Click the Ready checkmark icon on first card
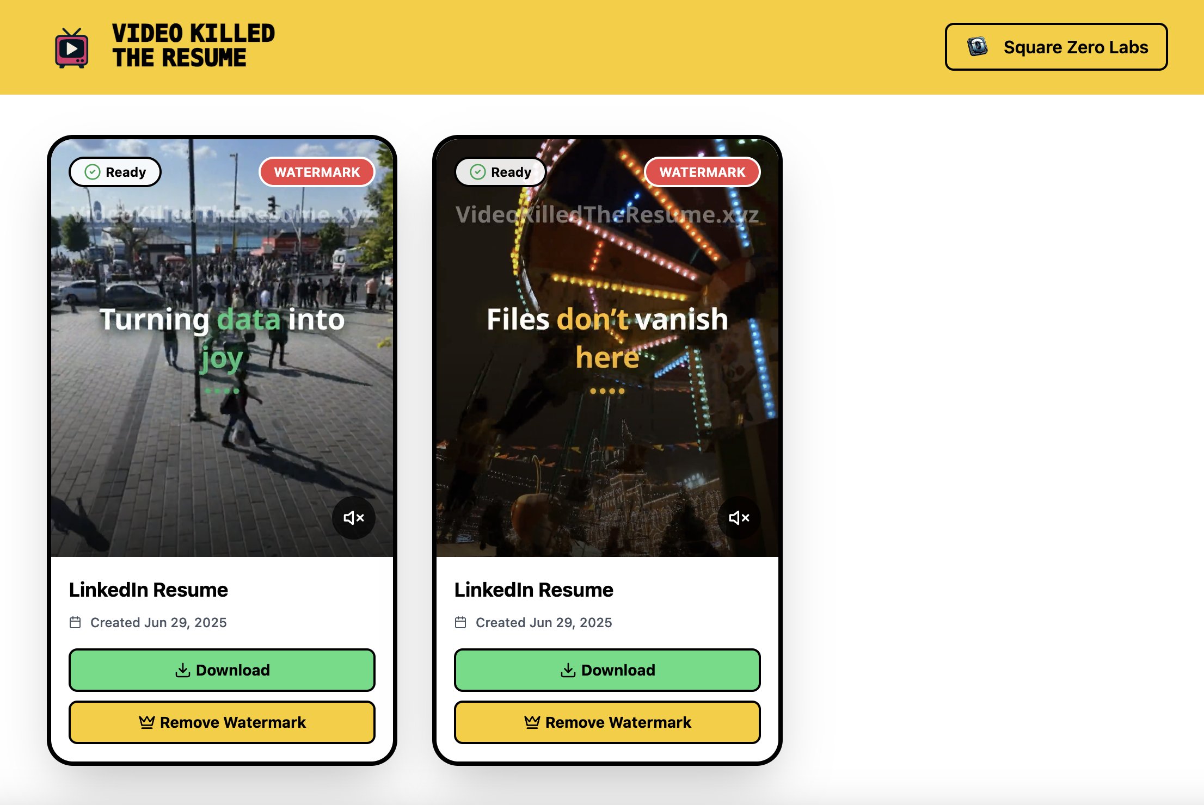 pos(93,172)
